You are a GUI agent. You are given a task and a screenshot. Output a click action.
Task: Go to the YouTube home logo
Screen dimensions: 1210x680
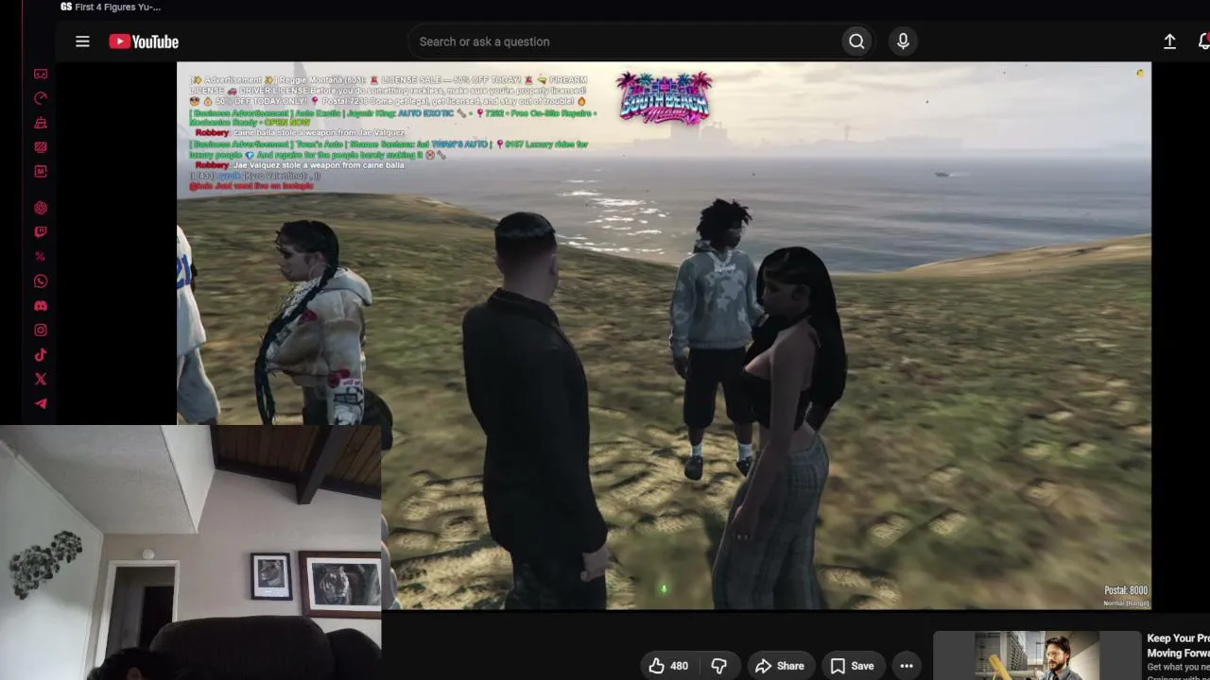pos(144,42)
